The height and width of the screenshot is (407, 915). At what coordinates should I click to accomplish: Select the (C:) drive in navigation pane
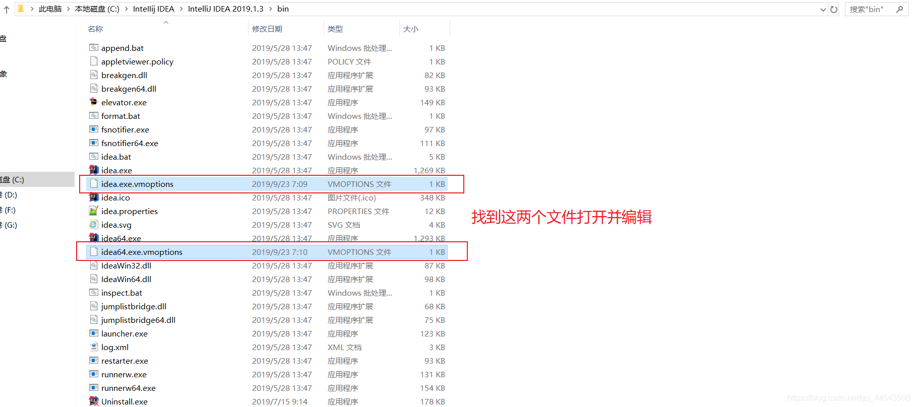37,179
